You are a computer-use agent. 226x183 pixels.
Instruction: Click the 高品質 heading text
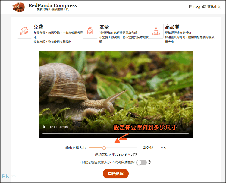[172, 27]
